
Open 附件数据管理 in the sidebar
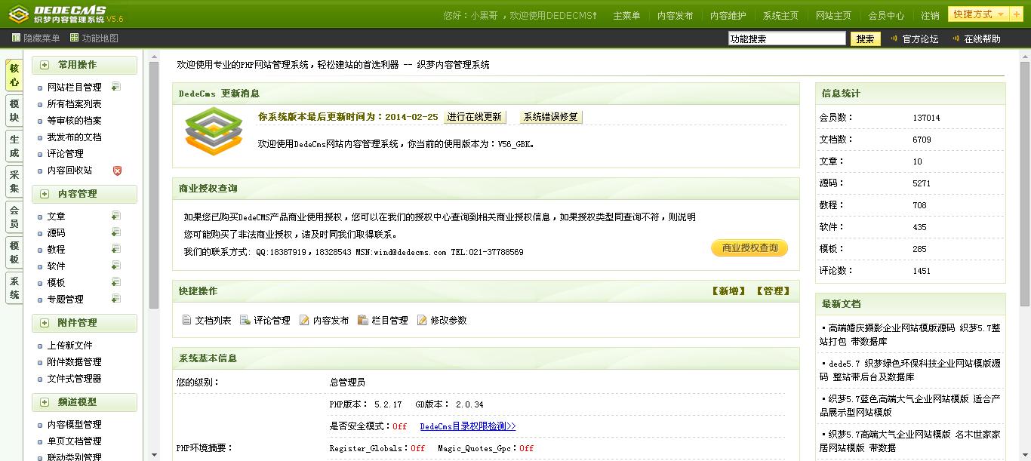74,361
